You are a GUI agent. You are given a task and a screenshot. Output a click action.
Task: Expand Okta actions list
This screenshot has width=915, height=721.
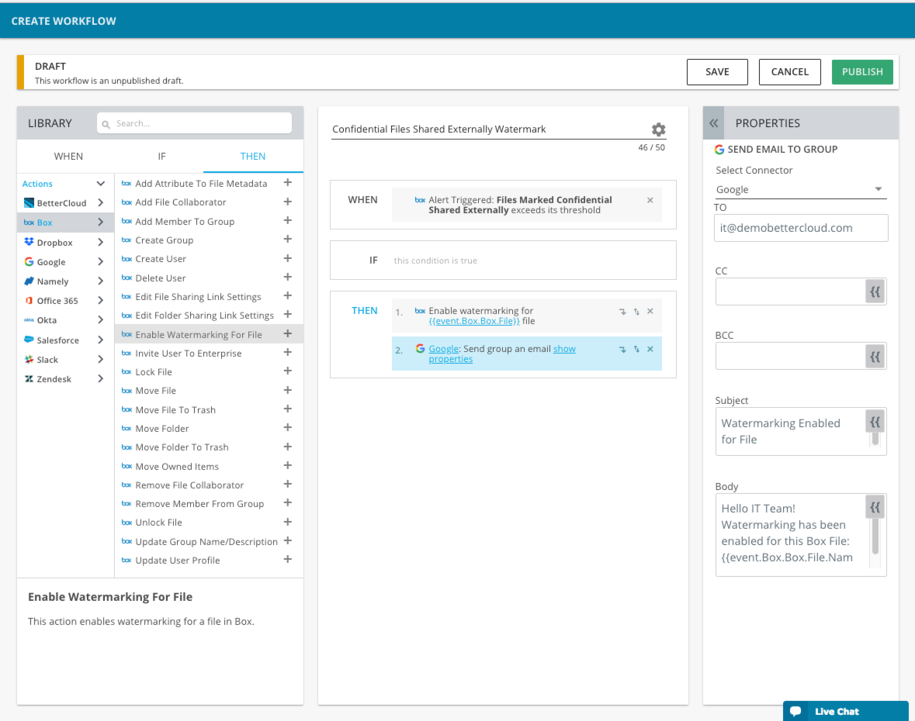100,320
